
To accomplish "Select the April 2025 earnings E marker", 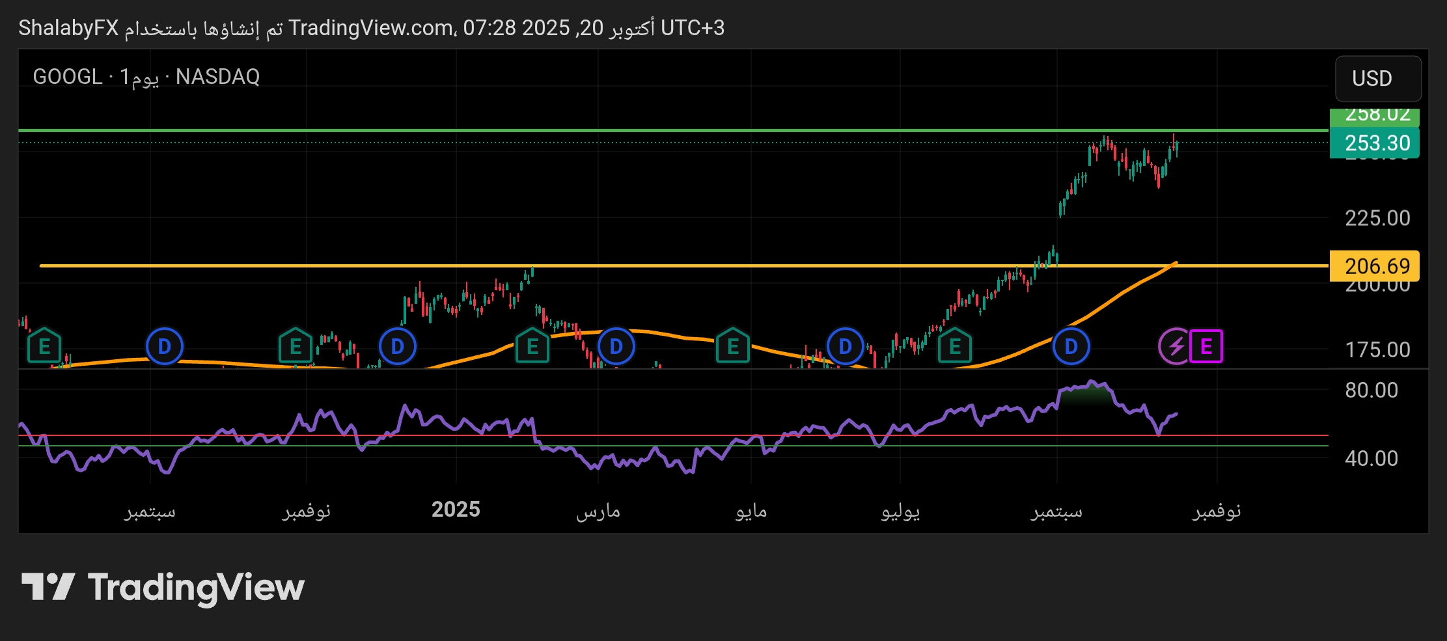I will [x=733, y=346].
